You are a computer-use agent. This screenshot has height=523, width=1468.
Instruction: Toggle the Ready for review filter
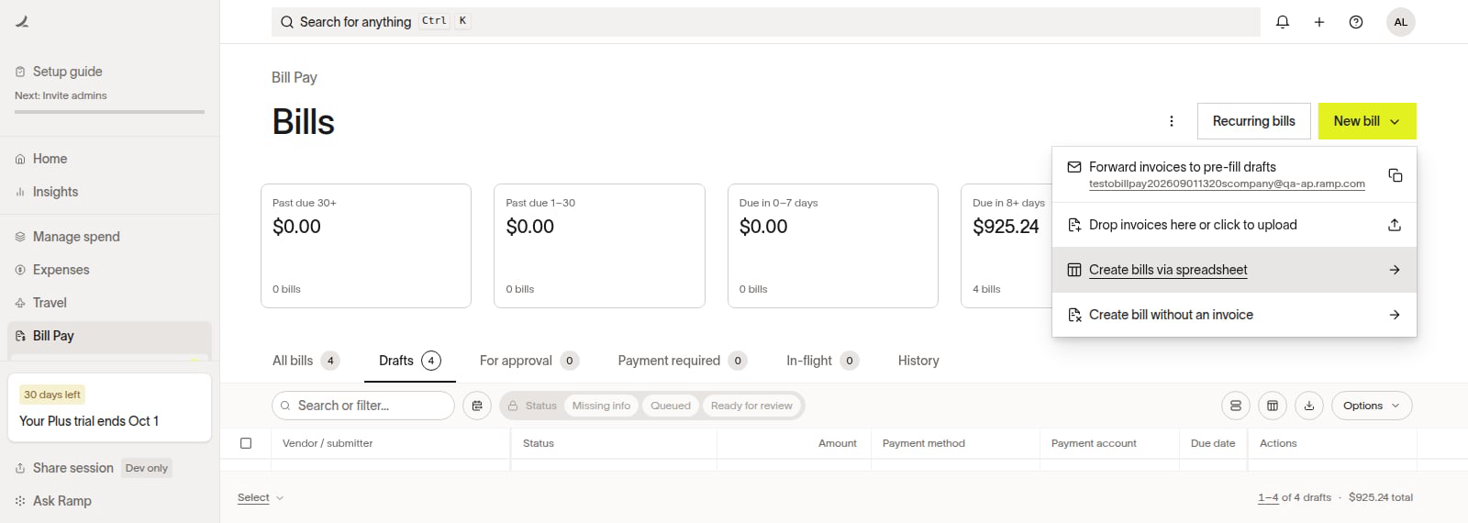(x=751, y=406)
